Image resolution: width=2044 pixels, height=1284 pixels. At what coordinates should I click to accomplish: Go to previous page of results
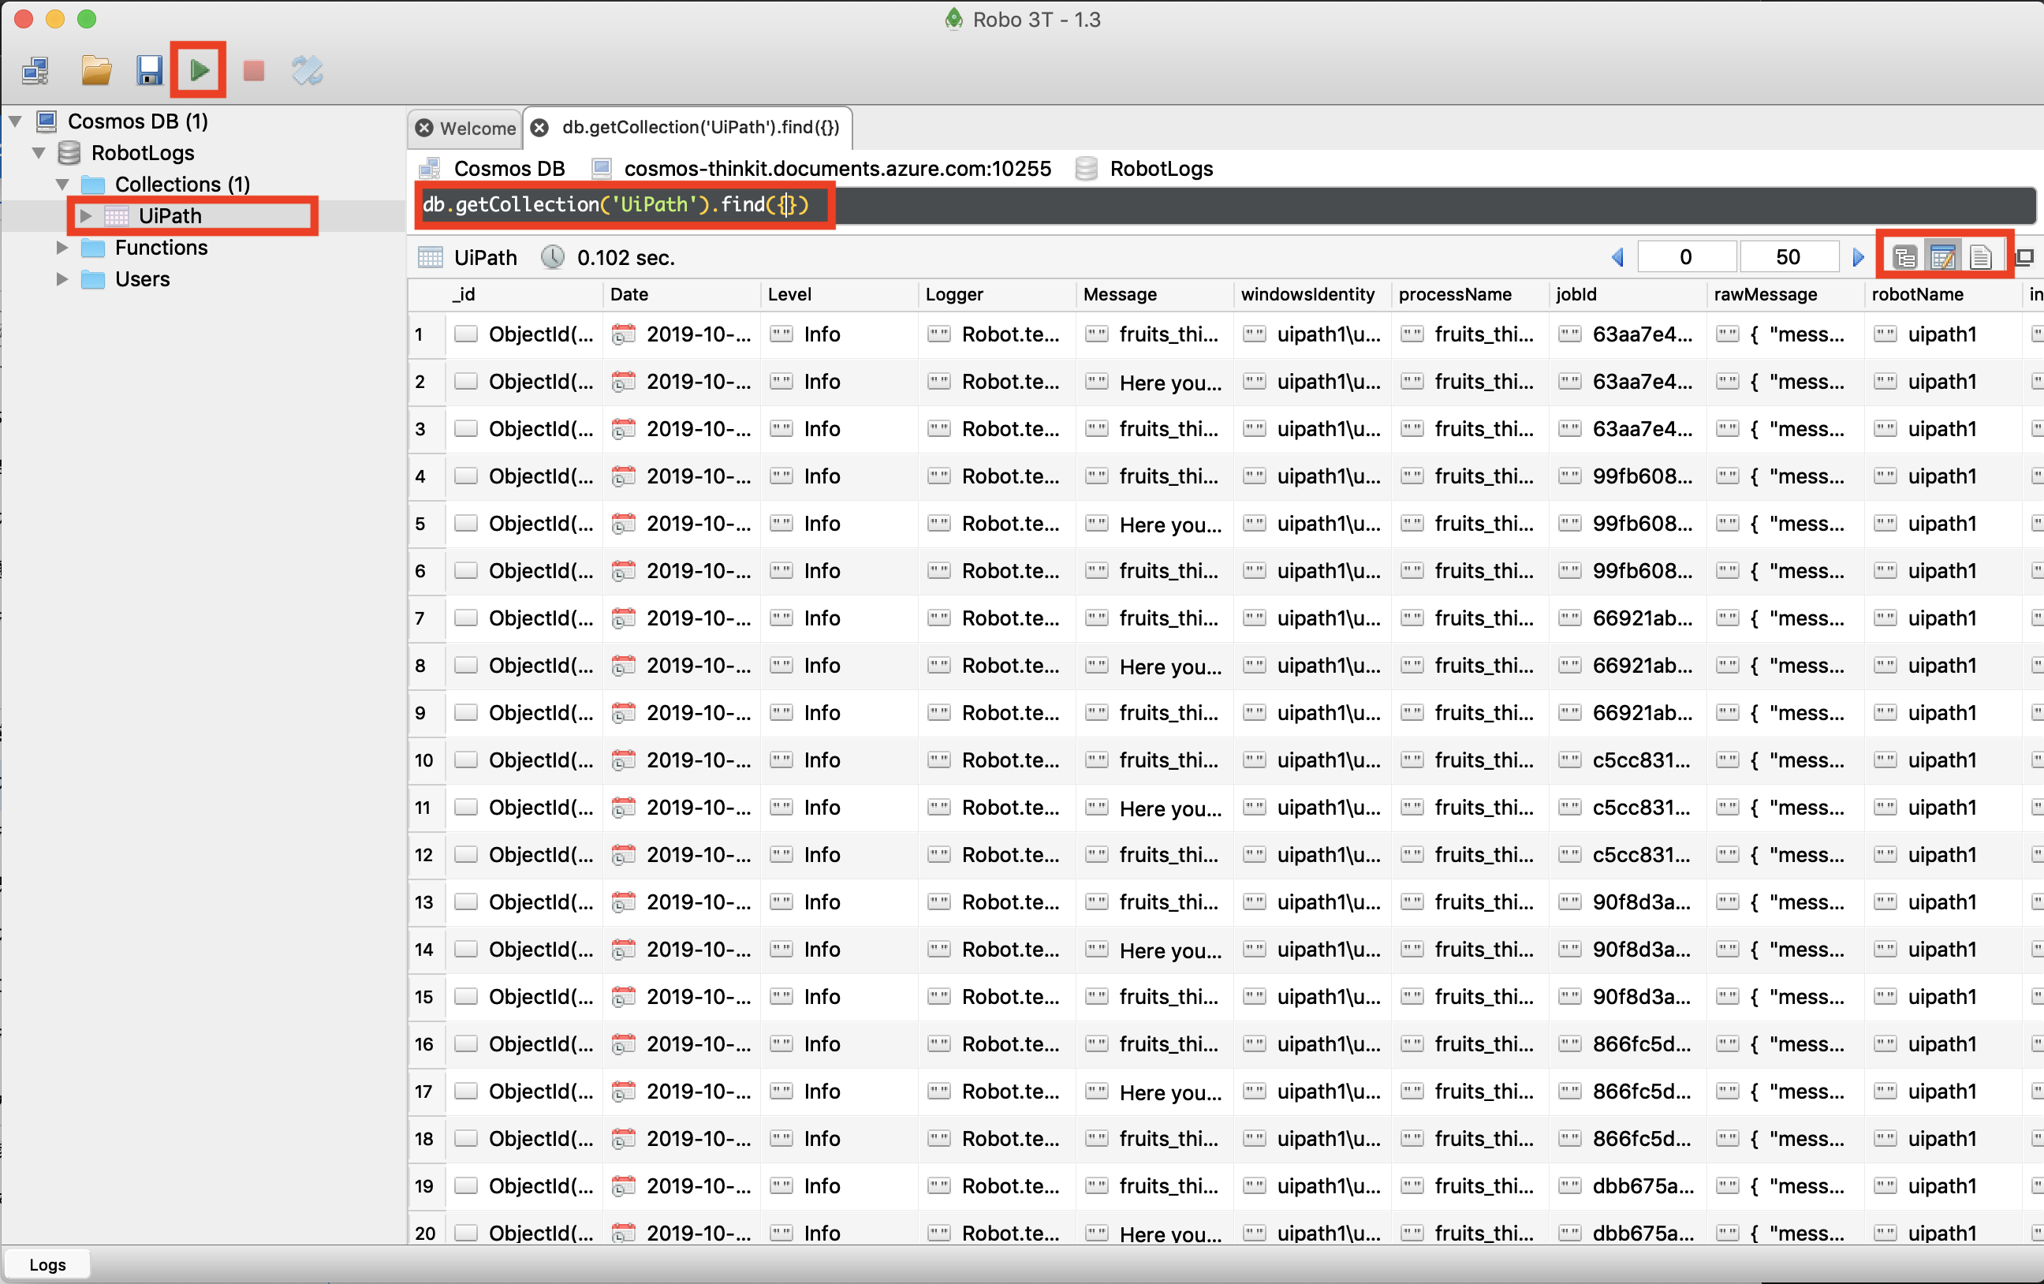[1618, 256]
